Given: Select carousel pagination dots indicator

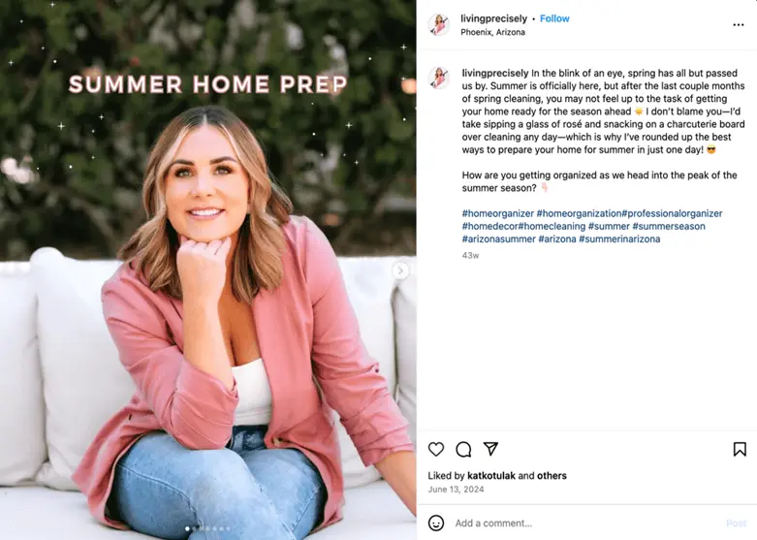Looking at the screenshot, I should point(208,529).
